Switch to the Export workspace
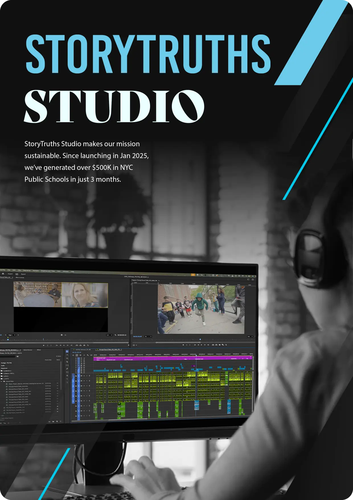The width and height of the screenshot is (353, 500). [x=23, y=274]
